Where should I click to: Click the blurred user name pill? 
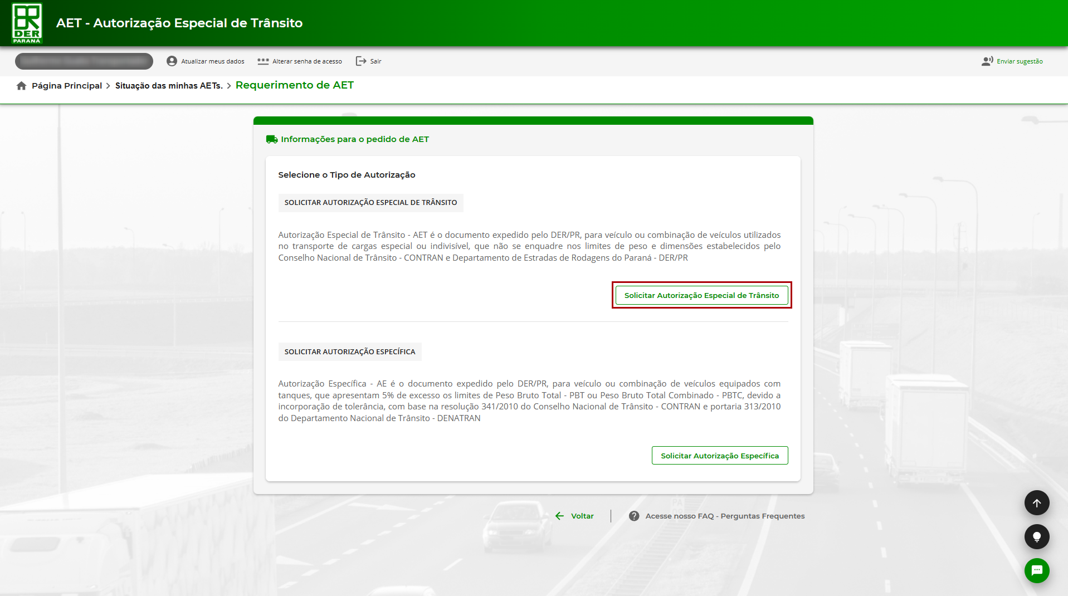[84, 61]
